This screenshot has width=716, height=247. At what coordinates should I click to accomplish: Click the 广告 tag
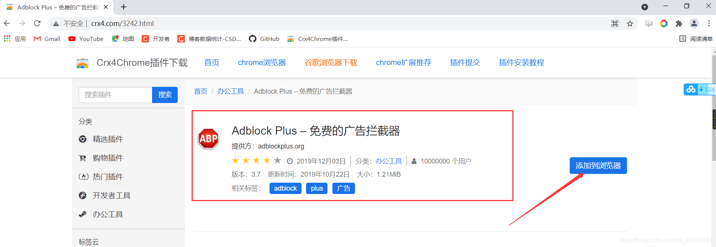click(343, 188)
